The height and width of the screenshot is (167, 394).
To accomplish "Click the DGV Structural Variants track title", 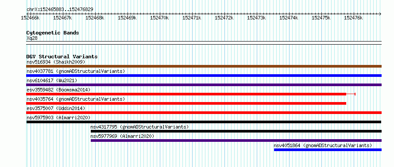I will (x=62, y=57).
